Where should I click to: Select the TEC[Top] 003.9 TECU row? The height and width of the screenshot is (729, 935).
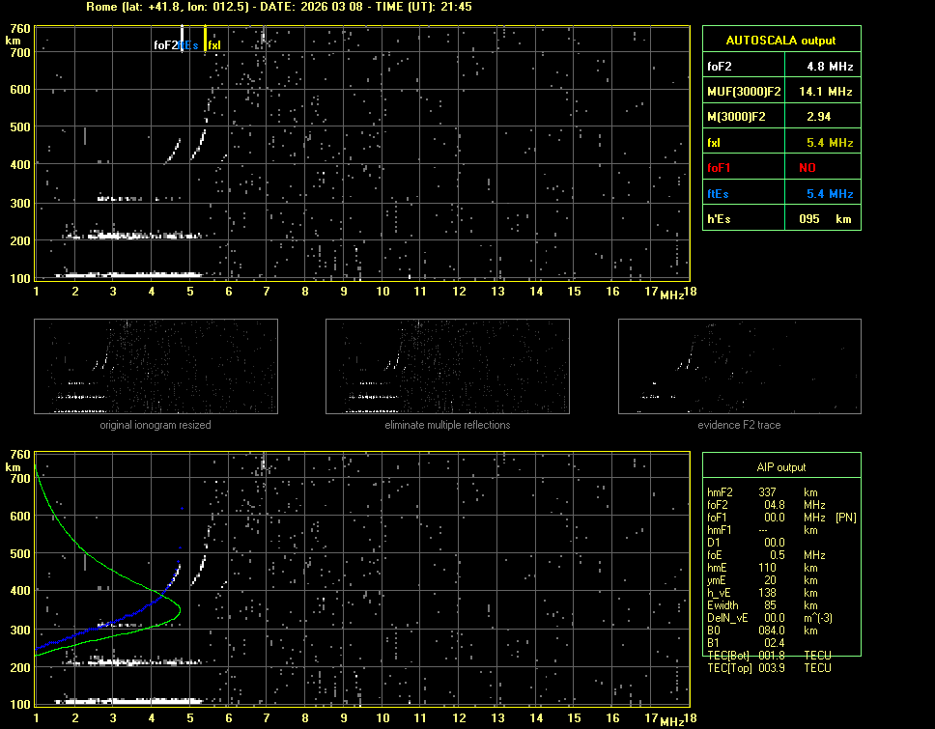pos(768,668)
